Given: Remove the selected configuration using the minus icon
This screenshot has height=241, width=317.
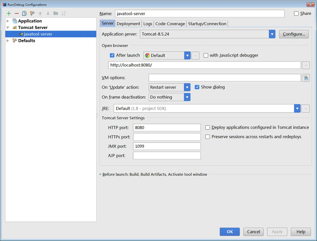Looking at the screenshot, I should pos(16,13).
